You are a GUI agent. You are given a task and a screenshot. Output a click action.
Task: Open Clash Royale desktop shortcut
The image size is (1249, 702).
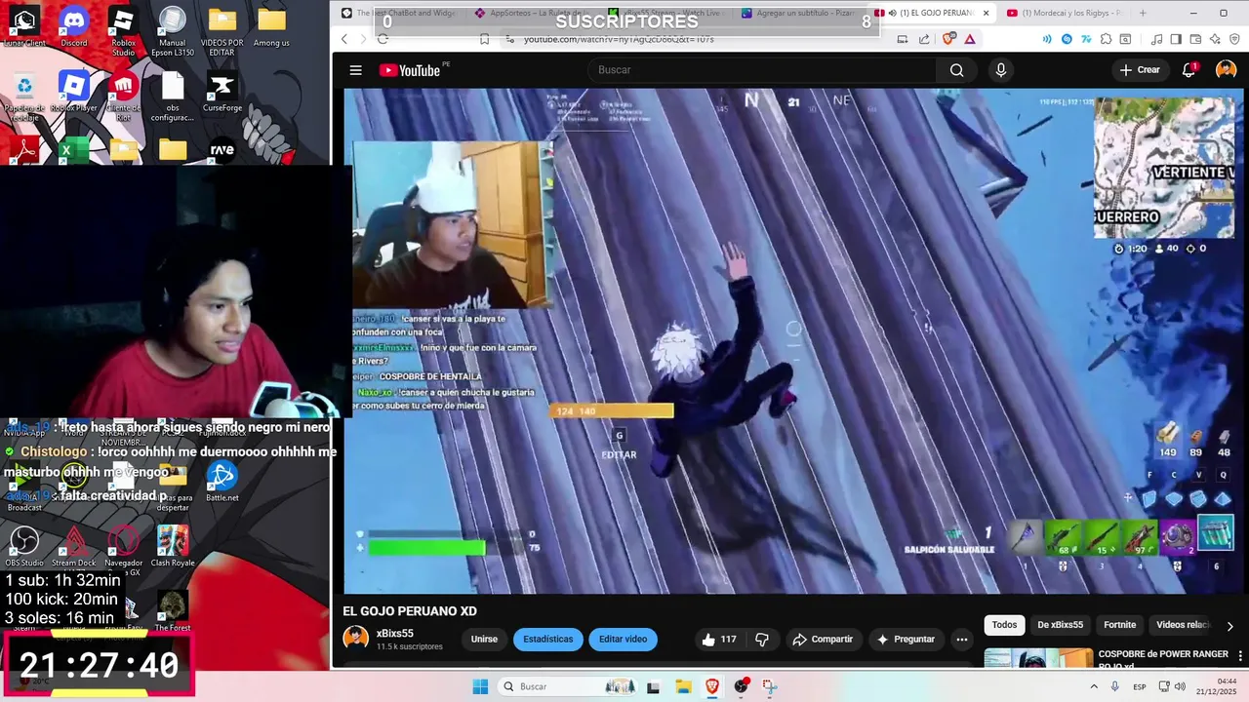click(x=173, y=547)
